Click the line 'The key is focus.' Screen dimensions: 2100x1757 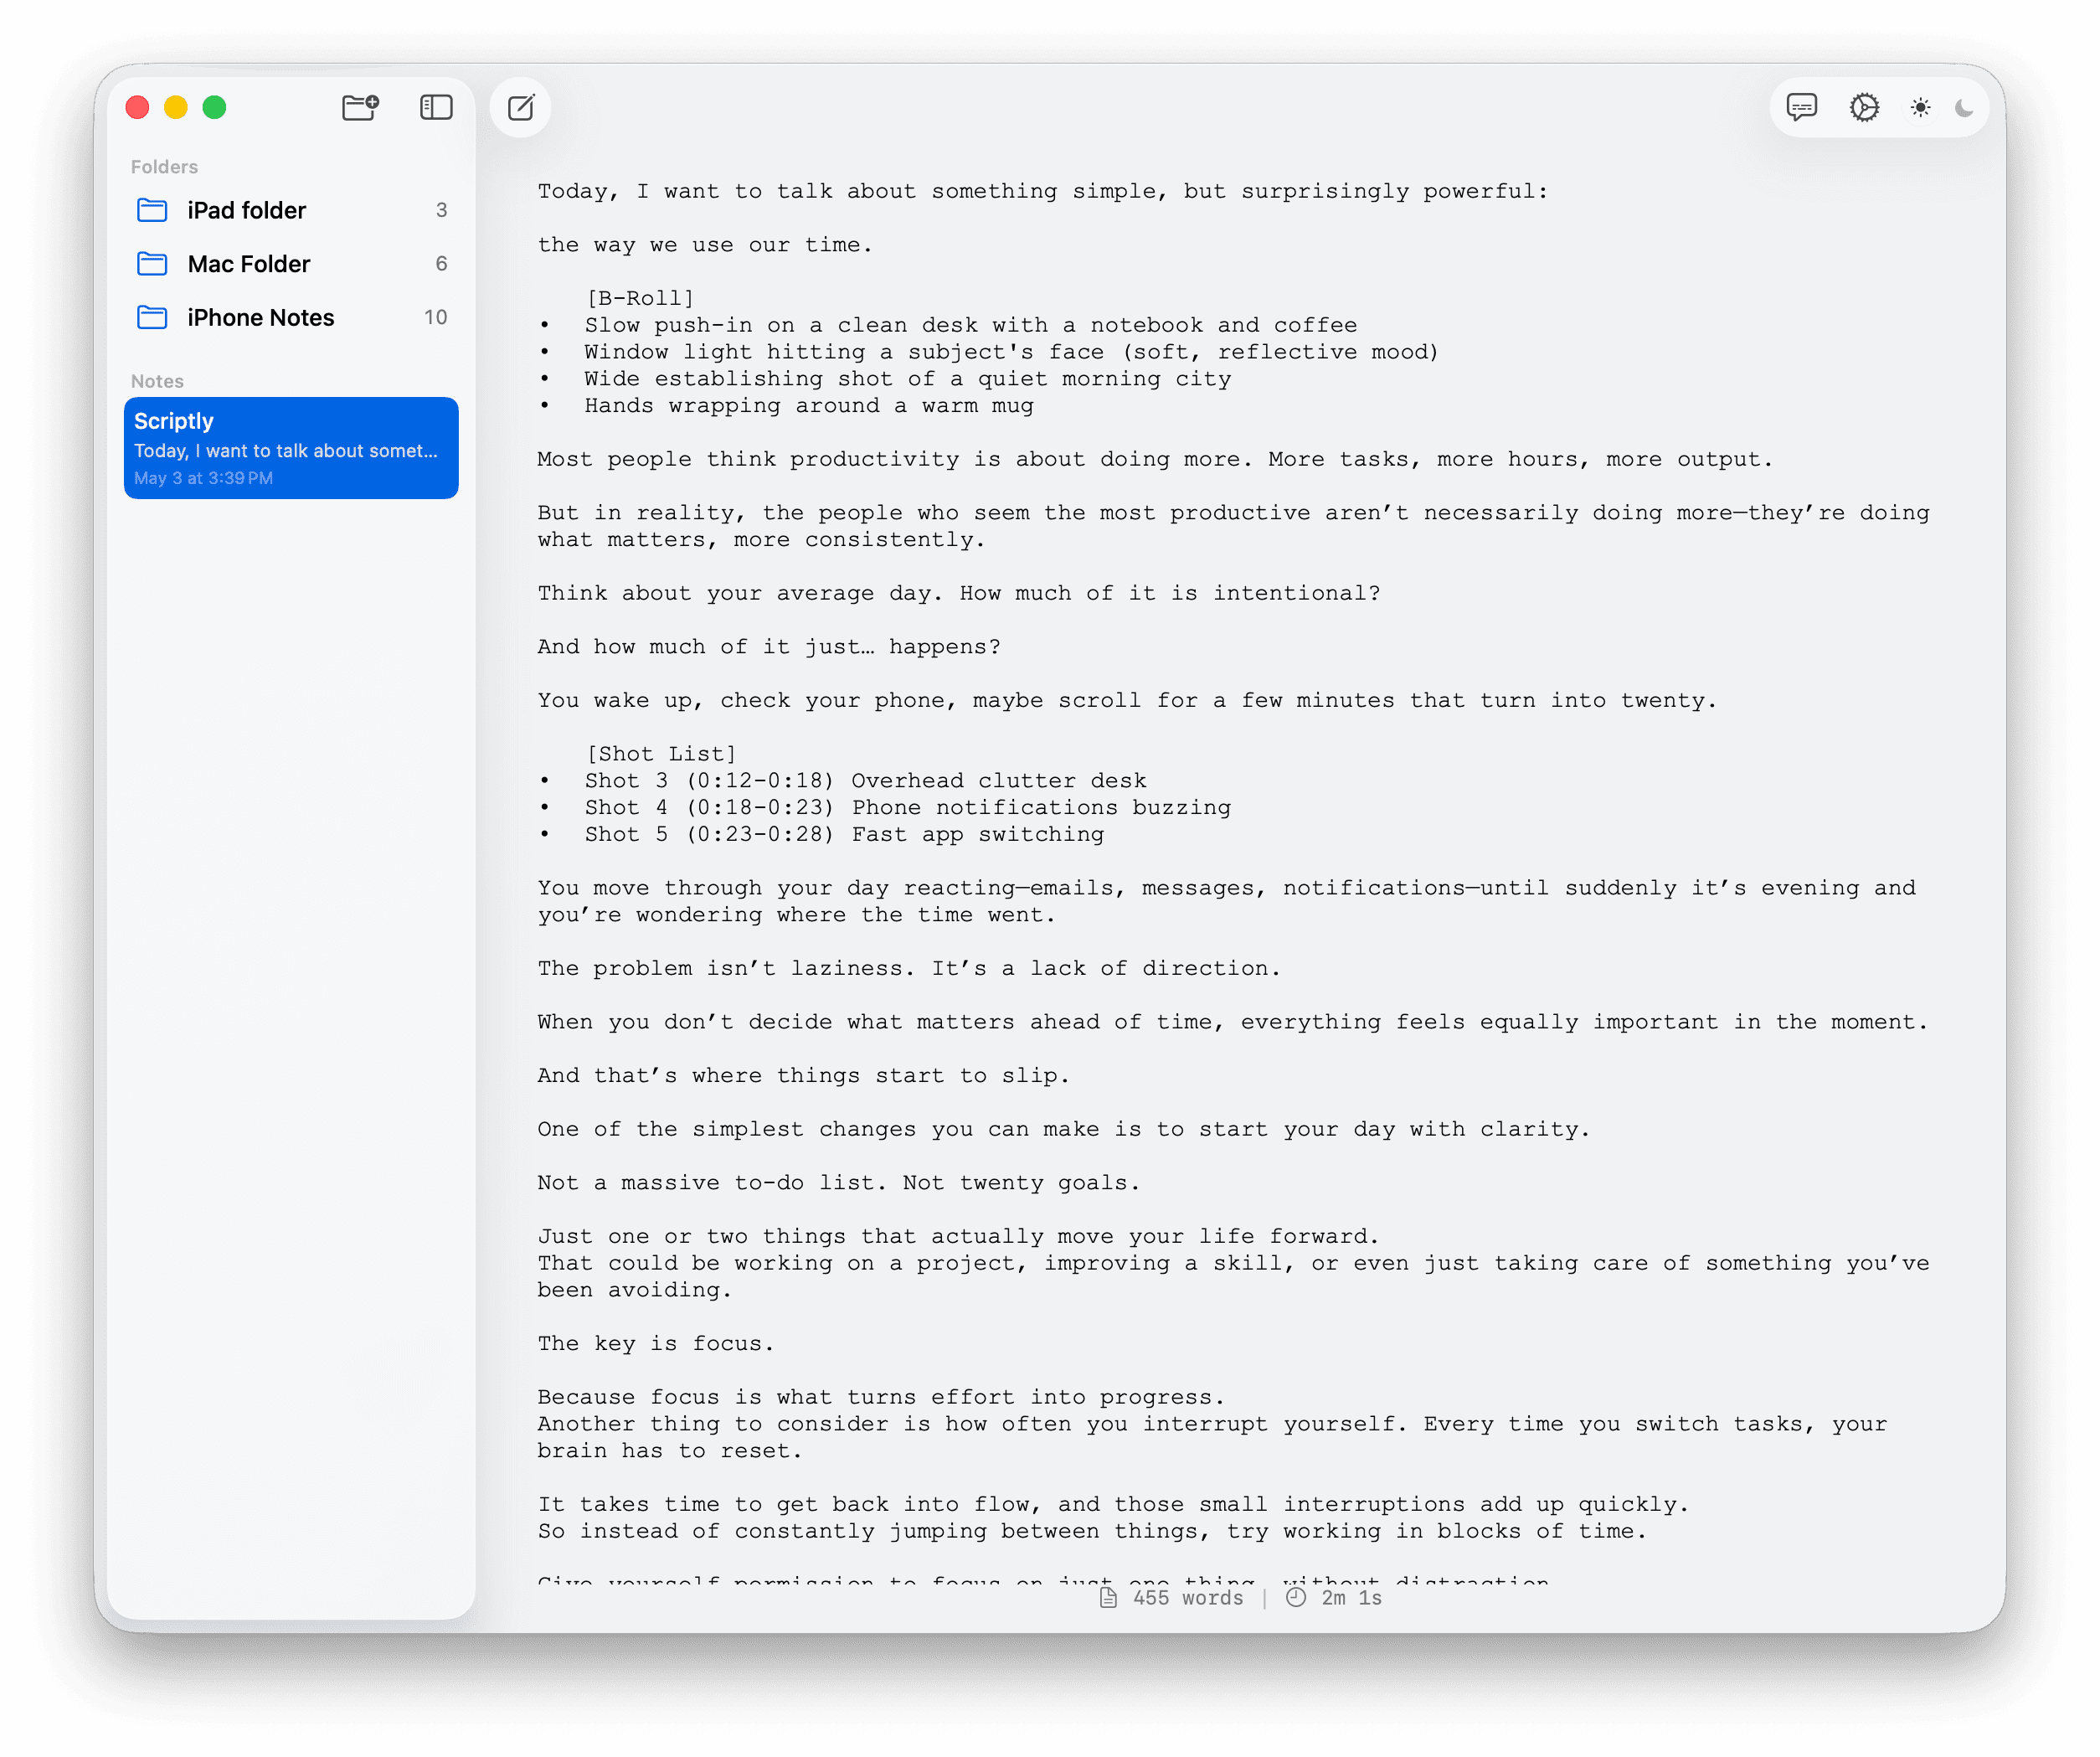(656, 1344)
